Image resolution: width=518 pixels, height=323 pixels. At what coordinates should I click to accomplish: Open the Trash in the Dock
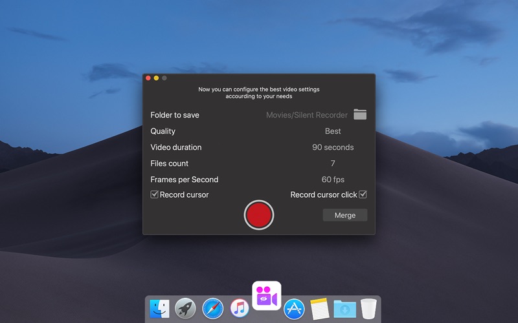[368, 309]
